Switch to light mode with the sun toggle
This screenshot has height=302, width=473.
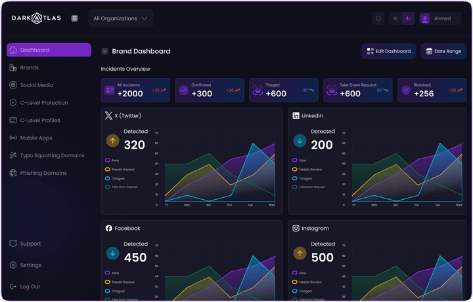point(395,18)
